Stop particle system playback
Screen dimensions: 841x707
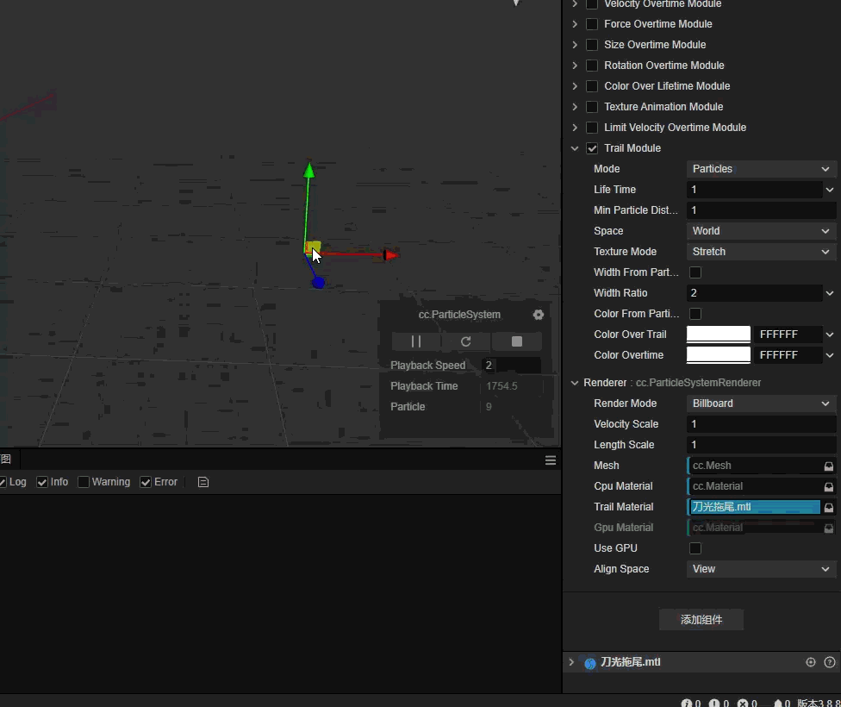pyautogui.click(x=516, y=341)
